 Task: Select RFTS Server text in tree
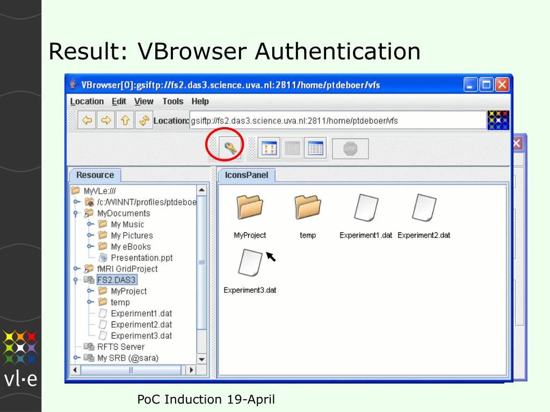pos(121,347)
